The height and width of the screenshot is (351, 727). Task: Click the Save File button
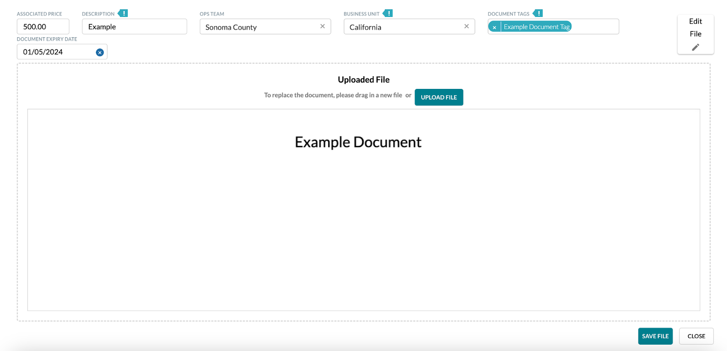click(x=655, y=336)
